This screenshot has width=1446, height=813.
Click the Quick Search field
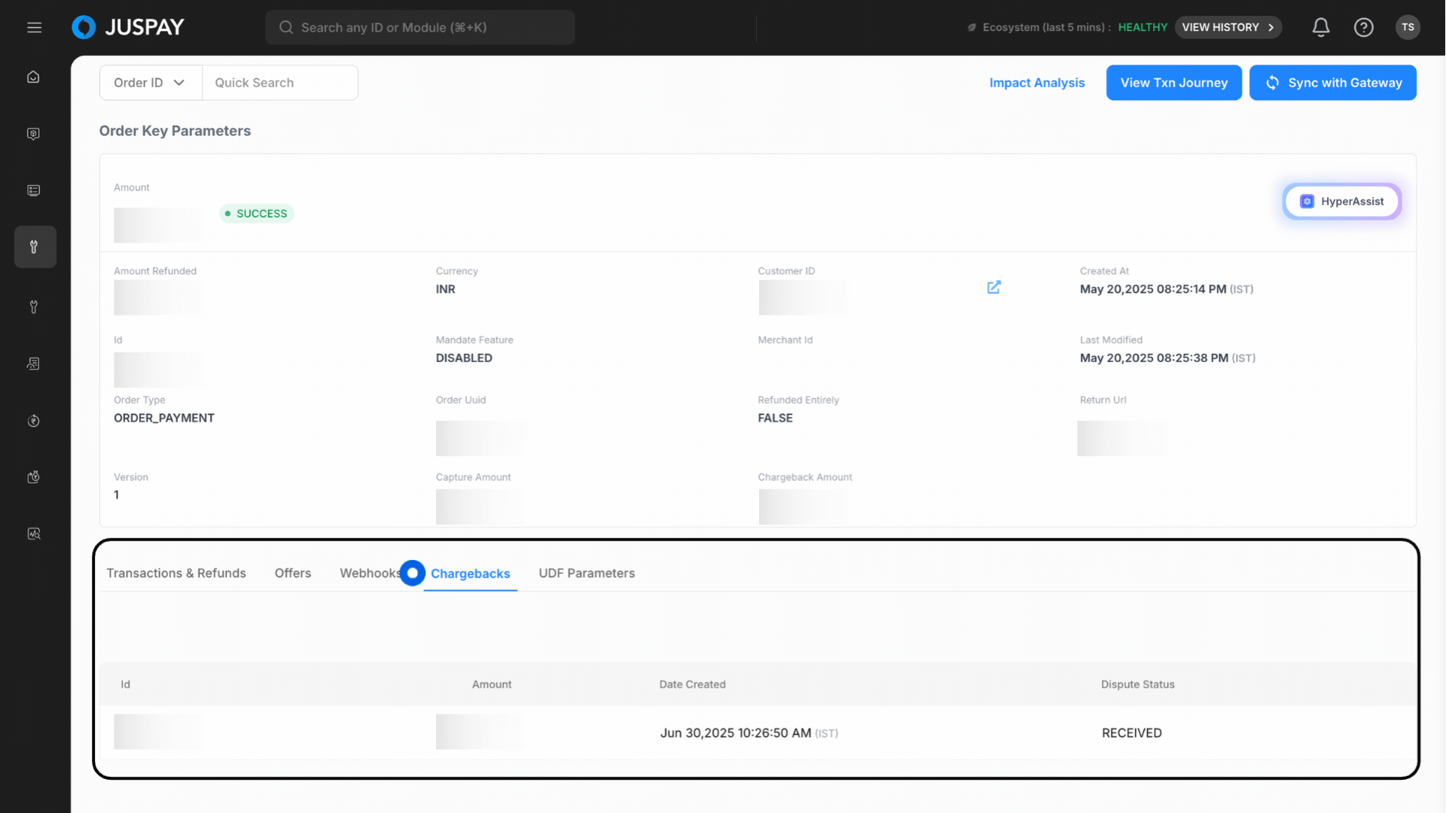280,83
